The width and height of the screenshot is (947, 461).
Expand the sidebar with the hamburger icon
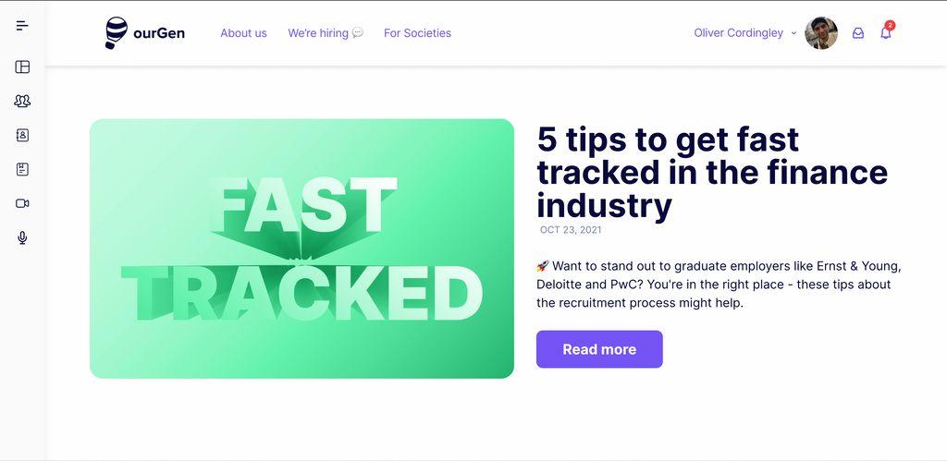pos(22,25)
